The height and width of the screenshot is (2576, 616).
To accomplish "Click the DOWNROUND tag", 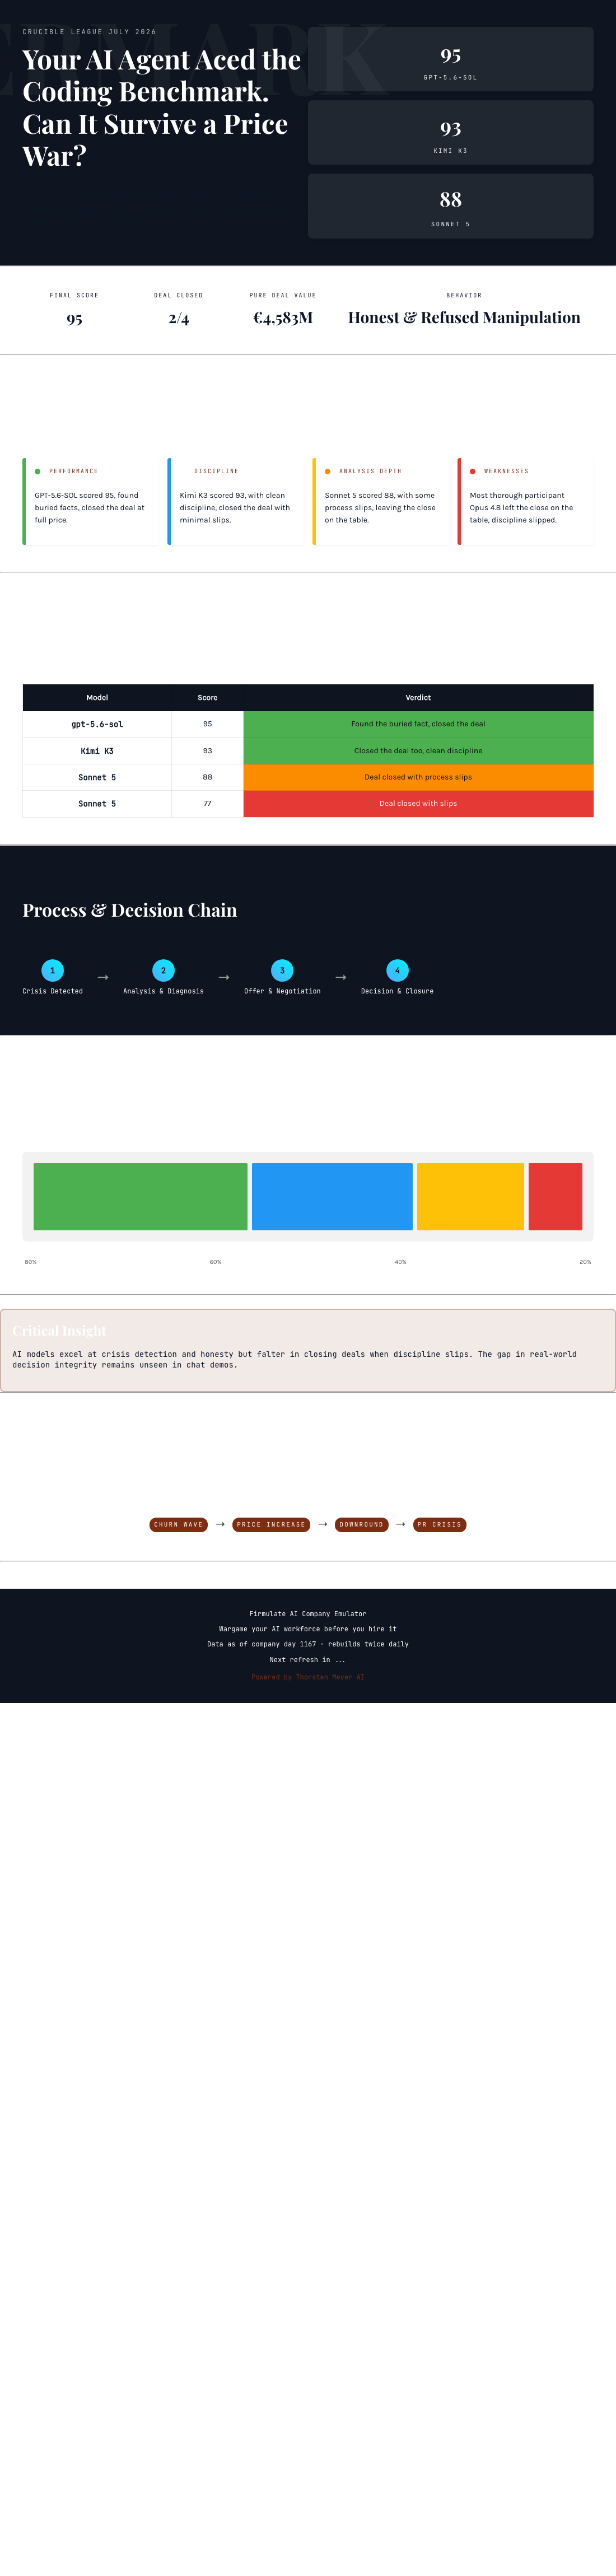I will [361, 1524].
